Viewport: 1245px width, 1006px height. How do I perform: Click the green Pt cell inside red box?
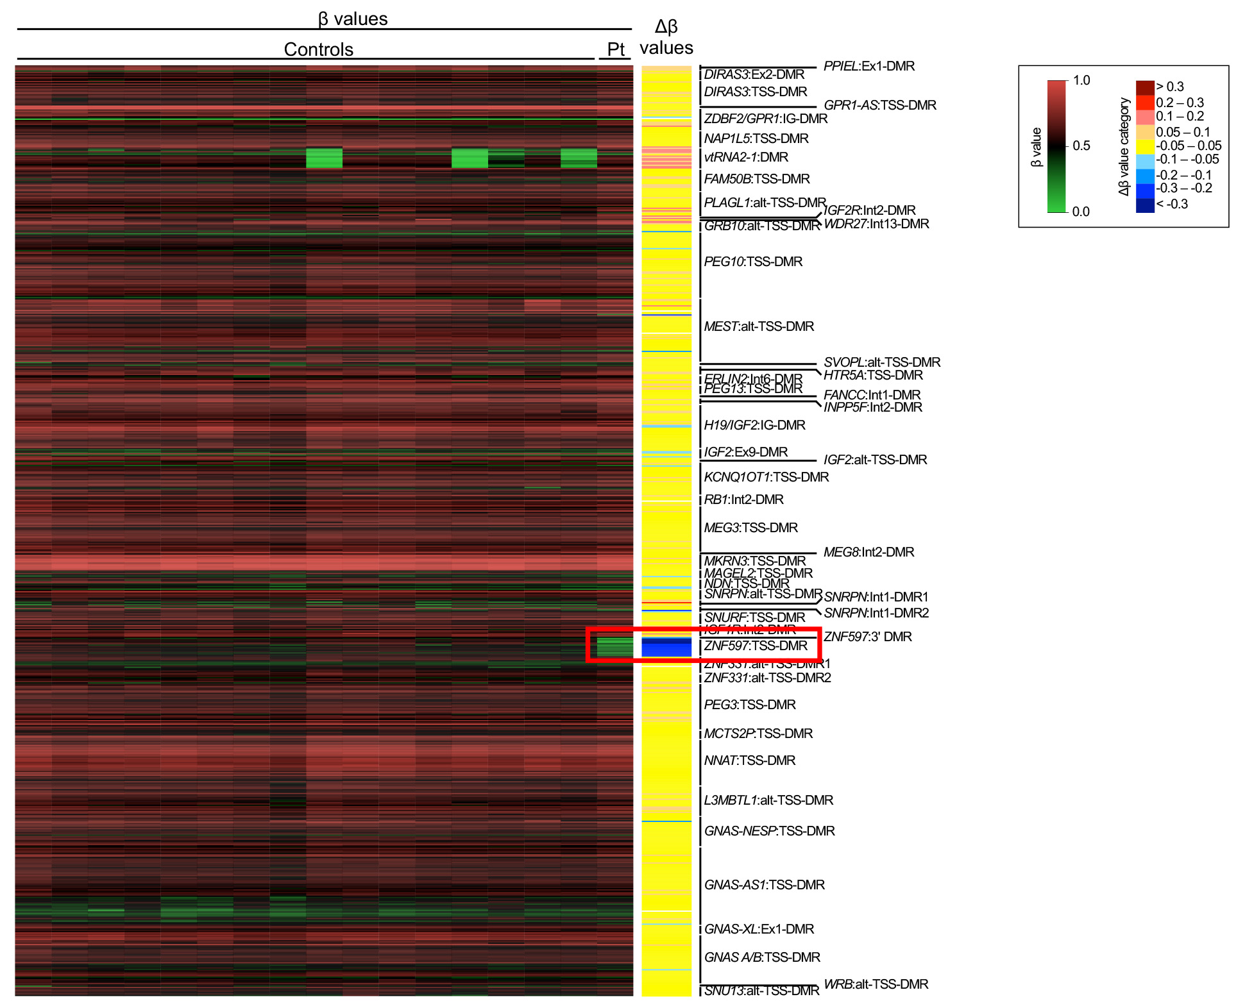[x=614, y=646]
